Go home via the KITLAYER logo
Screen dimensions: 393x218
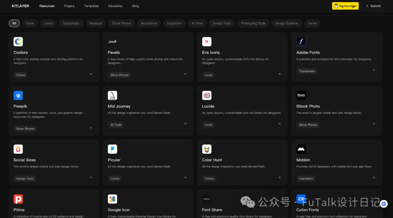(x=20, y=6)
